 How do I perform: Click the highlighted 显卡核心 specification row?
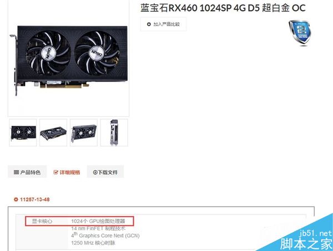point(79,221)
